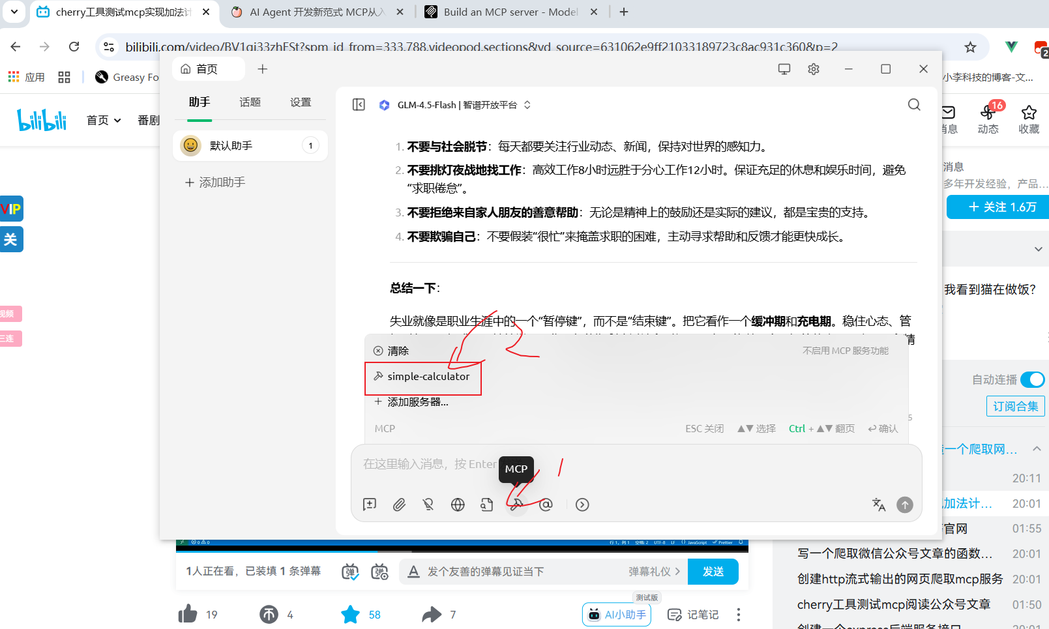The width and height of the screenshot is (1049, 629).
Task: Open web search with the globe icon
Action: (457, 504)
